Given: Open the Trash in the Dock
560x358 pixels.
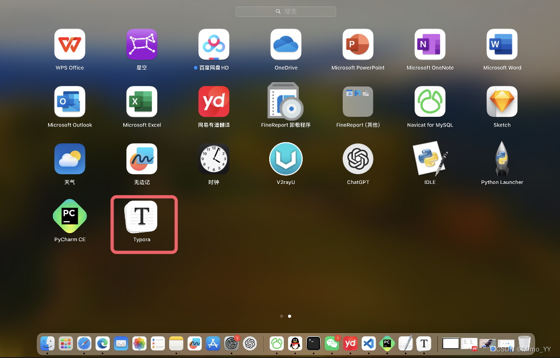Looking at the screenshot, I should 524,344.
